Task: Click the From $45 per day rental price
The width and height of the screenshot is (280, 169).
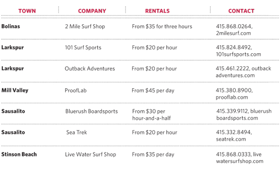Action: click(x=153, y=91)
